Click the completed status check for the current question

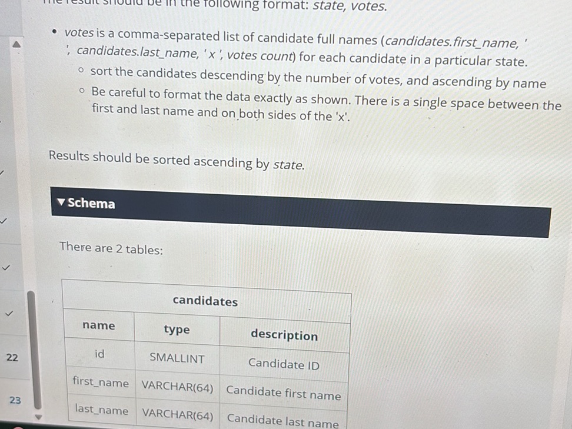(9, 313)
